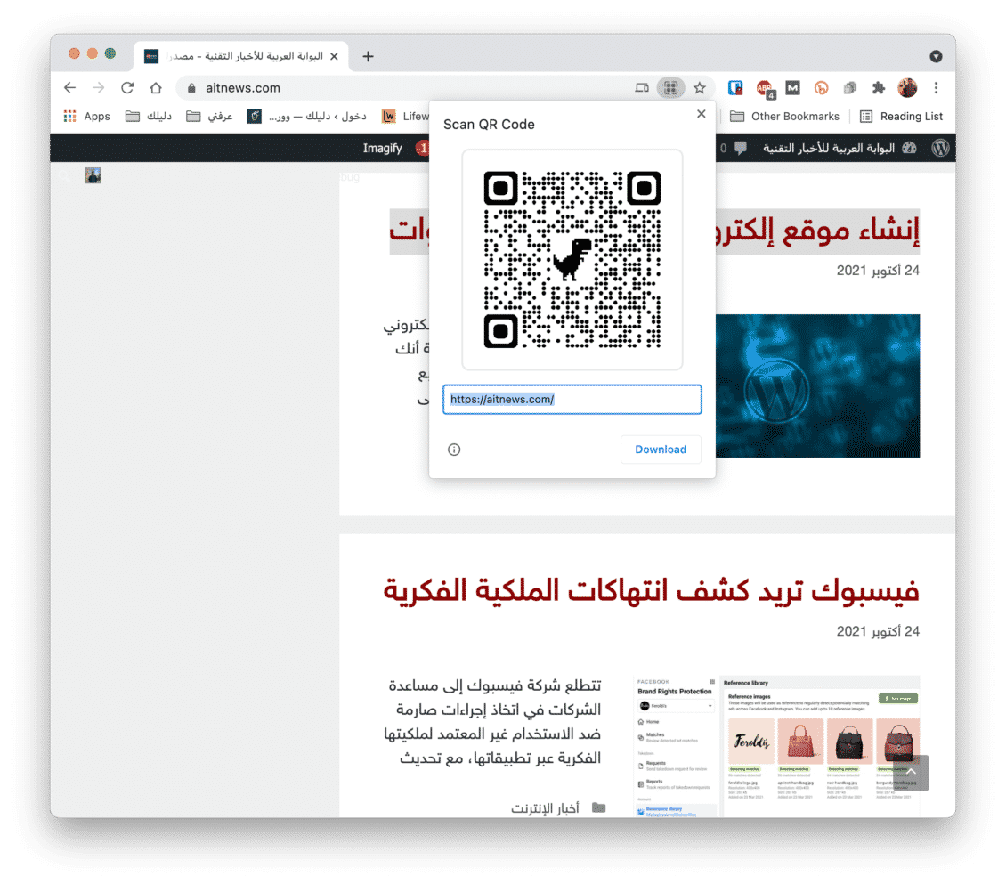This screenshot has height=884, width=1006.
Task: Reload the aitnews.com page
Action: pos(127,88)
